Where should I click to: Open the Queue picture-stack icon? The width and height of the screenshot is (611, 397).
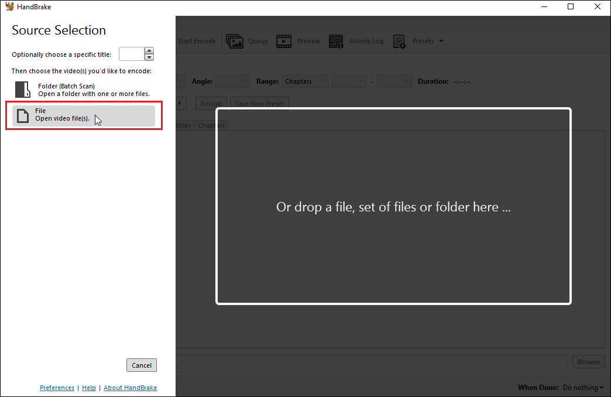click(235, 41)
